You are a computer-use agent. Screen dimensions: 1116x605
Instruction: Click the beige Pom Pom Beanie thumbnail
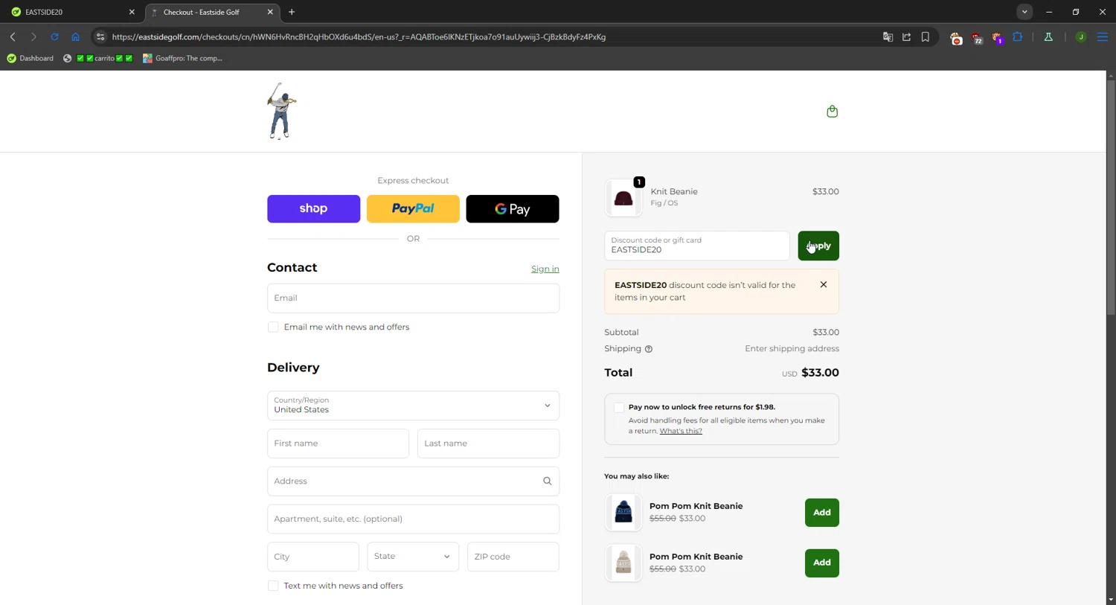pos(623,563)
